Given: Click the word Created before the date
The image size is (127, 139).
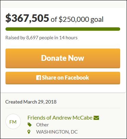Looking at the screenshot, I should (x=14, y=102).
